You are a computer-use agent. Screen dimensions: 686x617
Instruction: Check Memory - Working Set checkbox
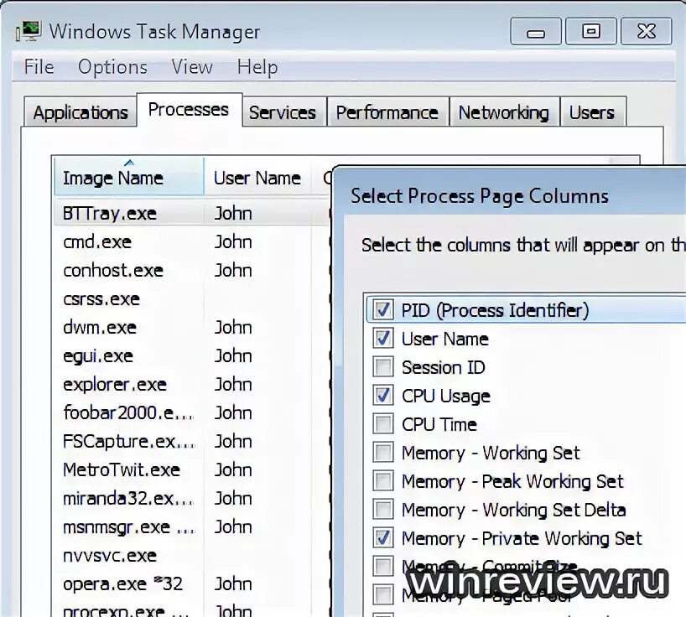coord(383,453)
